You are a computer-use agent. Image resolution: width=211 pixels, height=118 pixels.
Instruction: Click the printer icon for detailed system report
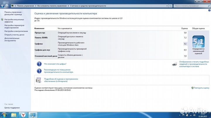click(x=174, y=64)
